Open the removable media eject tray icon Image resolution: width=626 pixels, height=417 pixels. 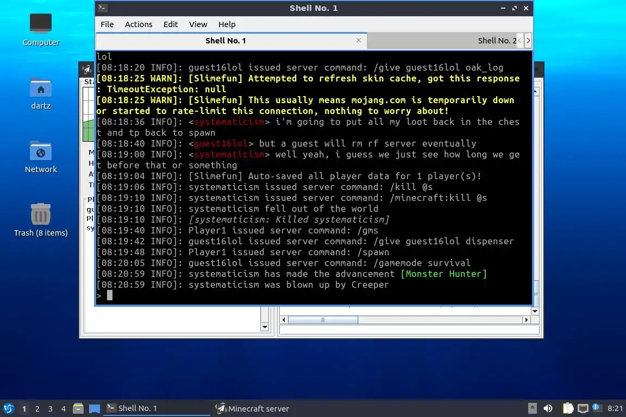click(x=532, y=408)
